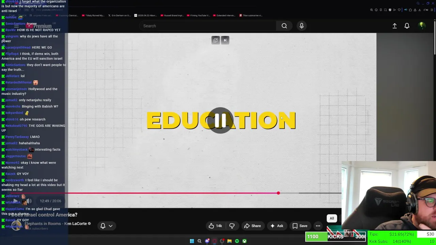
Task: Click the blue megaphone extension icon
Action: [406, 10]
